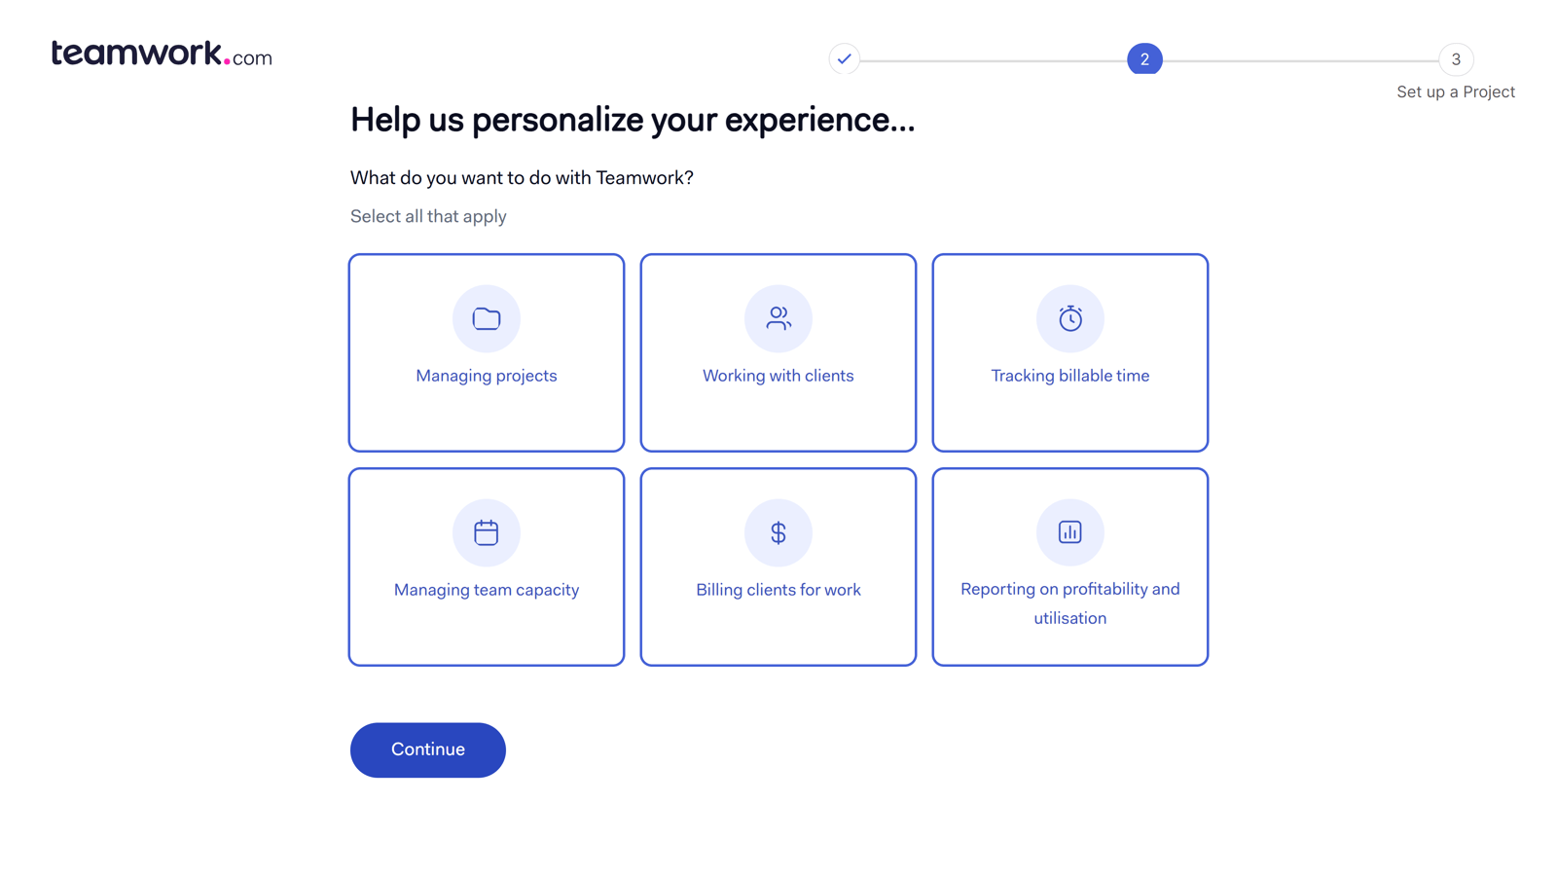Screen dimensions: 1557x876
Task: Click the calendar icon for Managing team capacity
Action: click(x=487, y=532)
